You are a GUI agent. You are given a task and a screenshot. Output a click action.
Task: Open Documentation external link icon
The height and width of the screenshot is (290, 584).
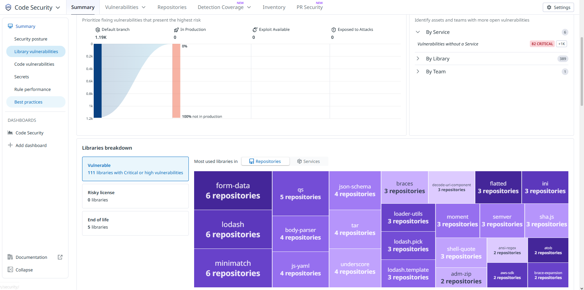(60, 257)
